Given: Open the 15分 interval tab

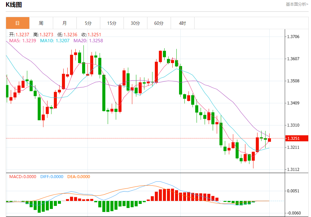Looking at the screenshot, I should point(112,23).
